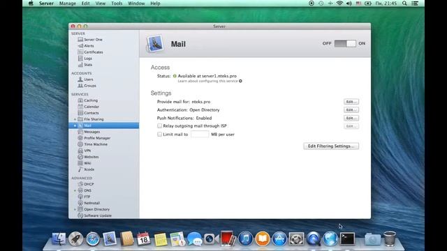Screen dimensions: 447x251
Task: Open the Manage menu
Action: pyautogui.click(x=68, y=3)
